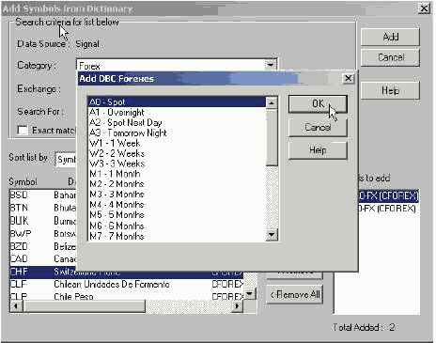436x343 pixels.
Task: Click Cancel button in Add Symbols window
Action: 390,57
